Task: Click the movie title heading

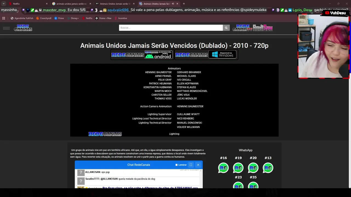Action: coord(174,45)
